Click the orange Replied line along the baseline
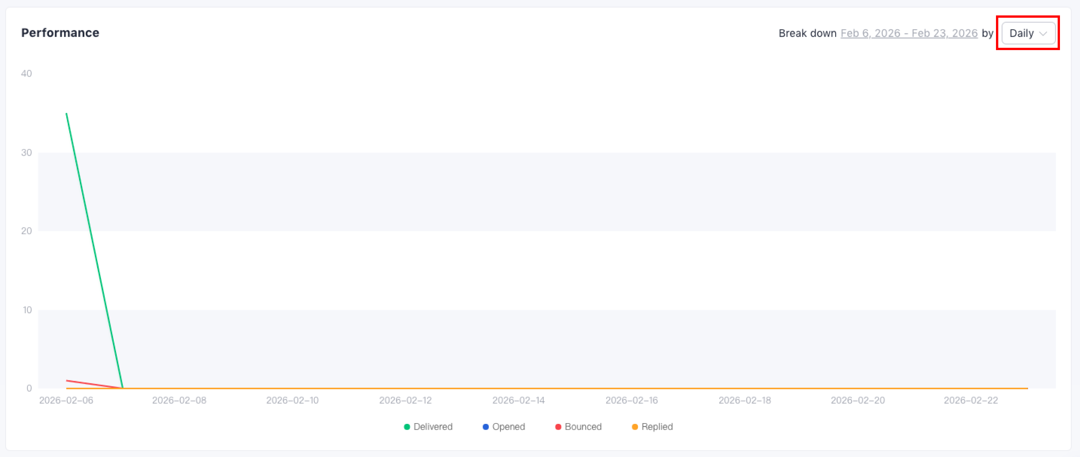This screenshot has height=457, width=1080. click(587, 388)
